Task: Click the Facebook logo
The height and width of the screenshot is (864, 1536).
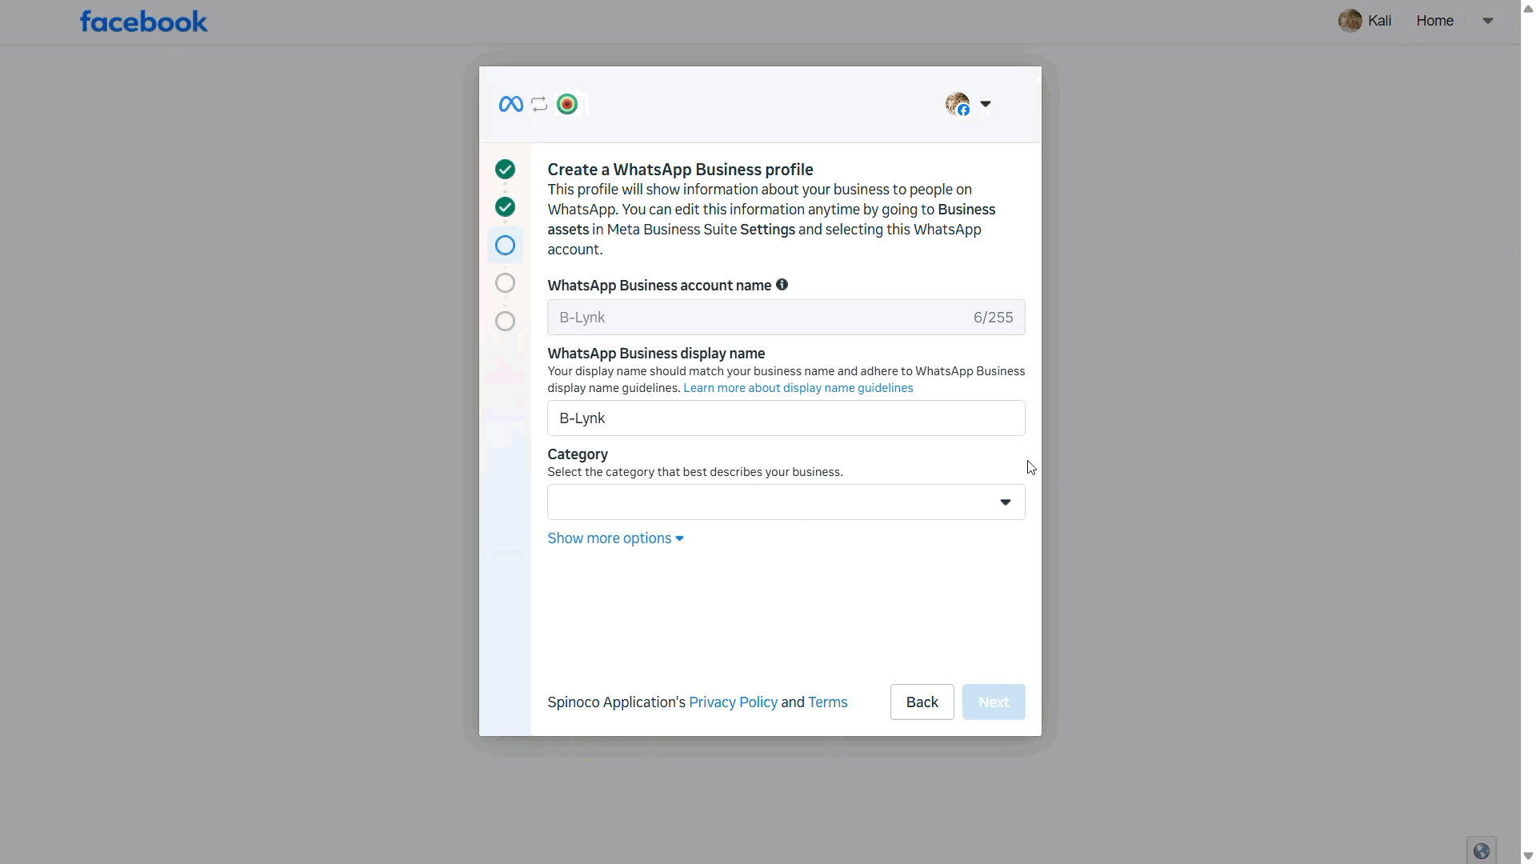Action: pos(144,22)
